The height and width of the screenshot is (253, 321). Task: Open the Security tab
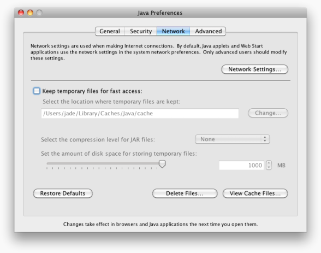[141, 31]
